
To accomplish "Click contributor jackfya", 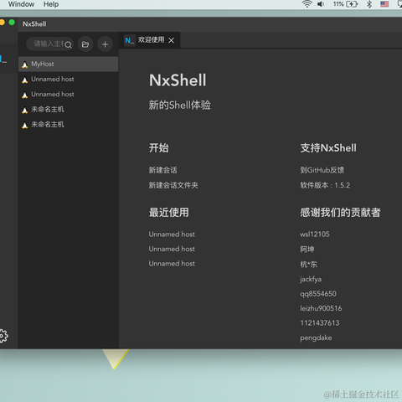I will point(311,279).
